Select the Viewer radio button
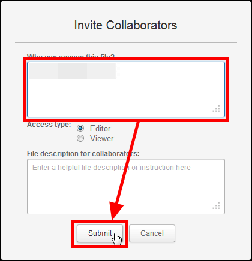252x261 pixels. (x=80, y=138)
